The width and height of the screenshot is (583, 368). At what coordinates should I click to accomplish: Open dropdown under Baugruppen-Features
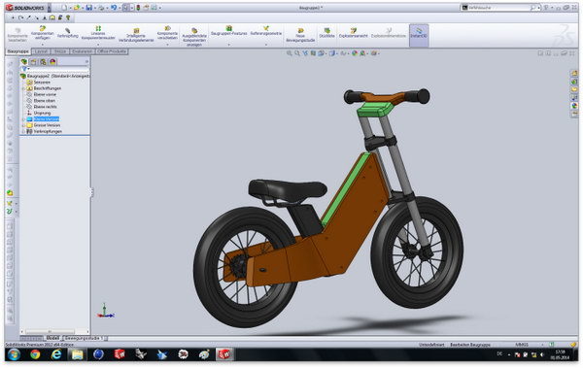pyautogui.click(x=228, y=45)
